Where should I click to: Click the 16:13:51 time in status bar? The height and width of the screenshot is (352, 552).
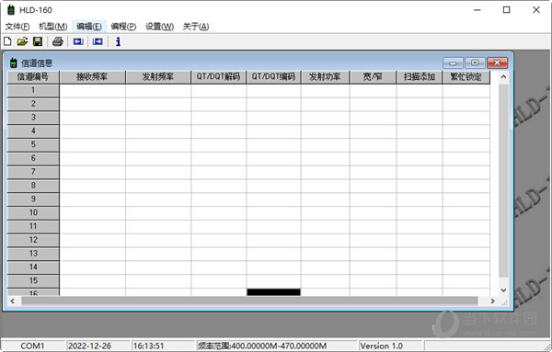pyautogui.click(x=148, y=346)
